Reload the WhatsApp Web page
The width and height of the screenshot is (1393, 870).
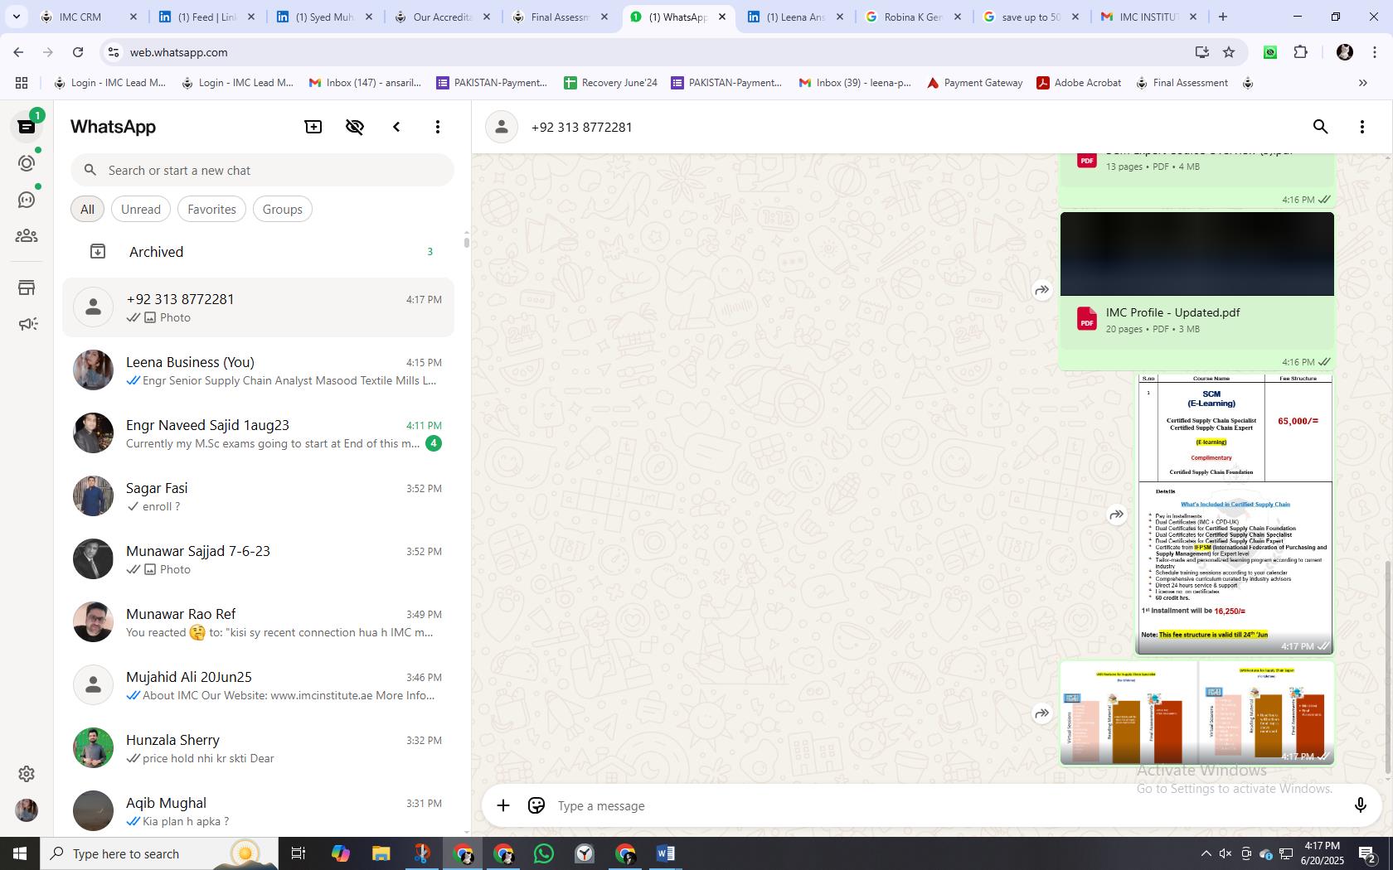point(78,52)
